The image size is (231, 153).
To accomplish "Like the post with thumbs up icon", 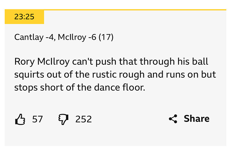I will pos(20,119).
